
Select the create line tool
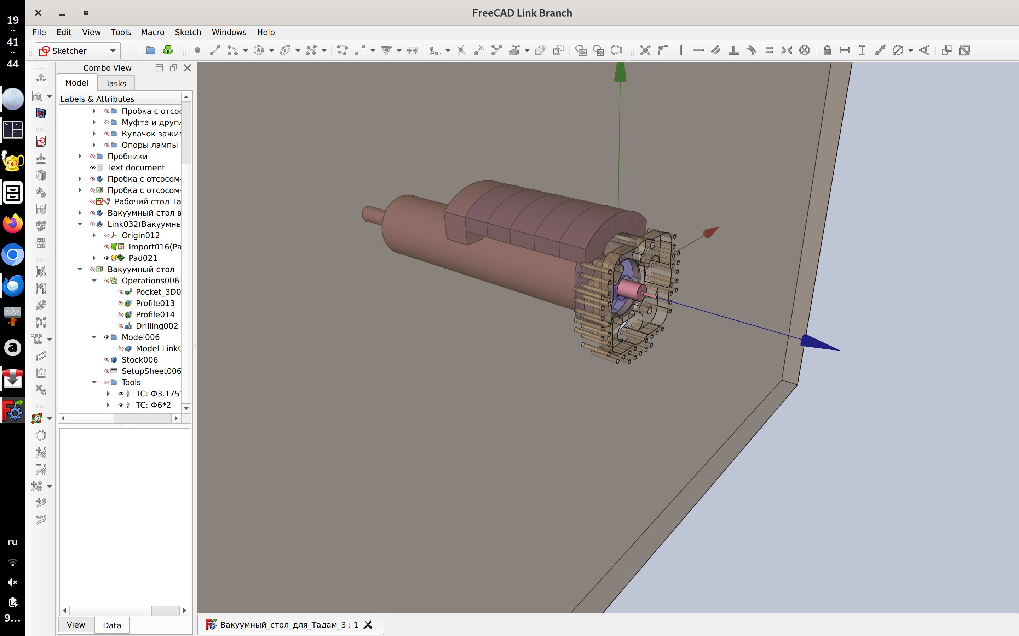point(215,51)
